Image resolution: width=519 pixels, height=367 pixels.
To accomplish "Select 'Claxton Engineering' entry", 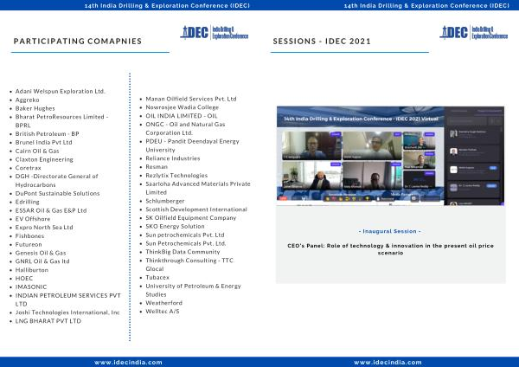I will click(x=44, y=159).
